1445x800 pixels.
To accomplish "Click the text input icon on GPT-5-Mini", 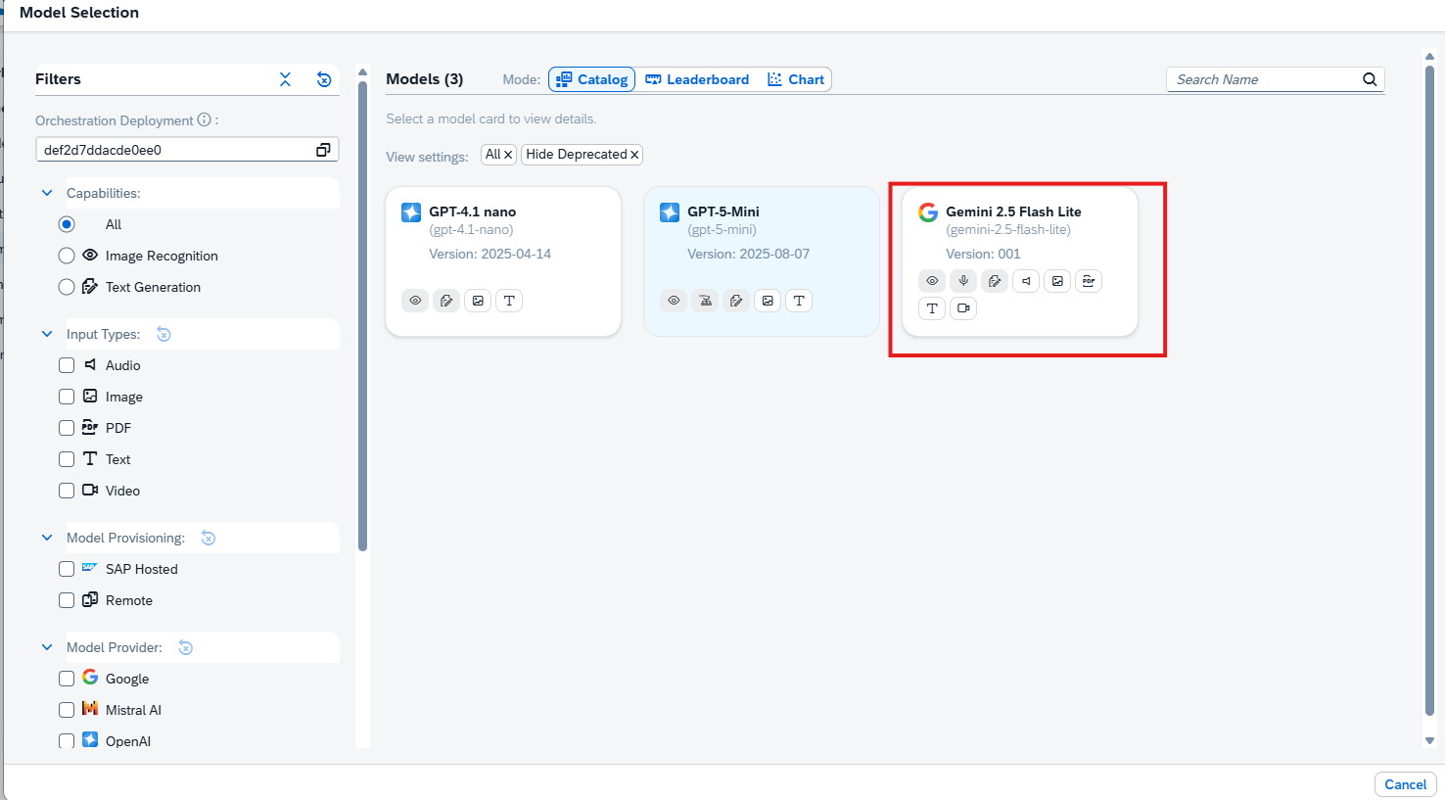I will pos(799,301).
